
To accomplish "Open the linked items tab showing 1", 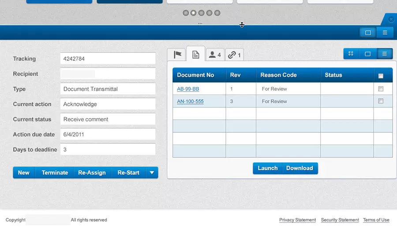I will point(234,55).
